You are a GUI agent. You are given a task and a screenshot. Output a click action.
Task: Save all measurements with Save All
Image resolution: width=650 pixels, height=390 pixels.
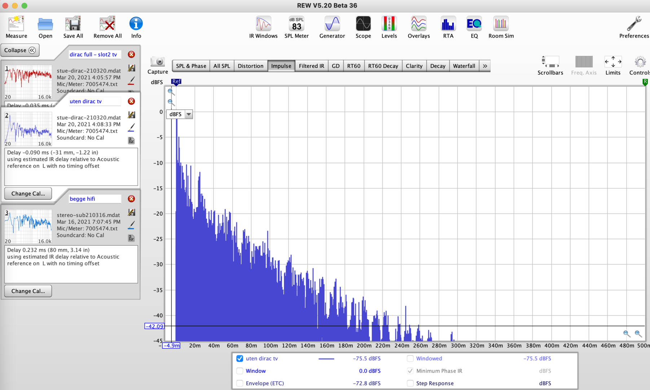coord(73,27)
